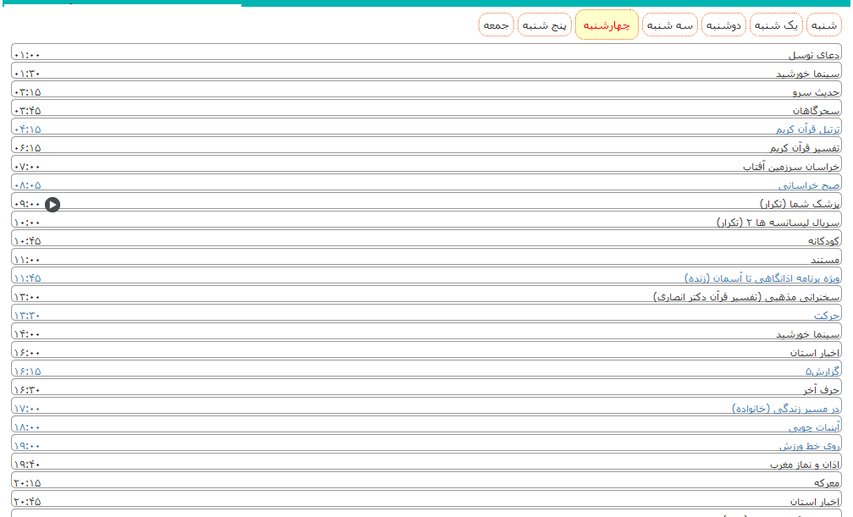Click the ۱۷:۰۰ time link

[x=26, y=409]
